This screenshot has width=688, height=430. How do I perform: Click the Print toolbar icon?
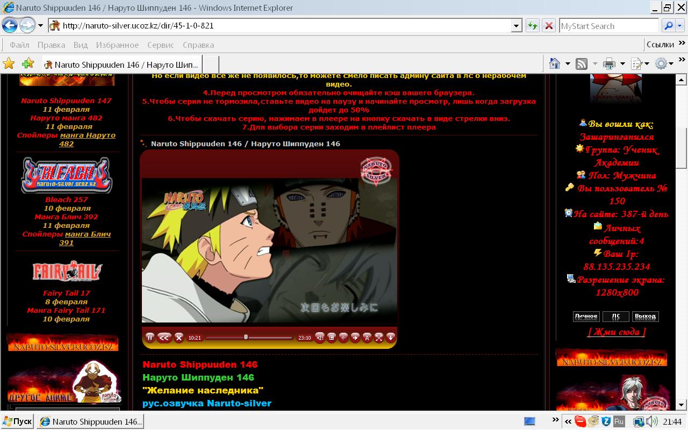click(x=609, y=64)
